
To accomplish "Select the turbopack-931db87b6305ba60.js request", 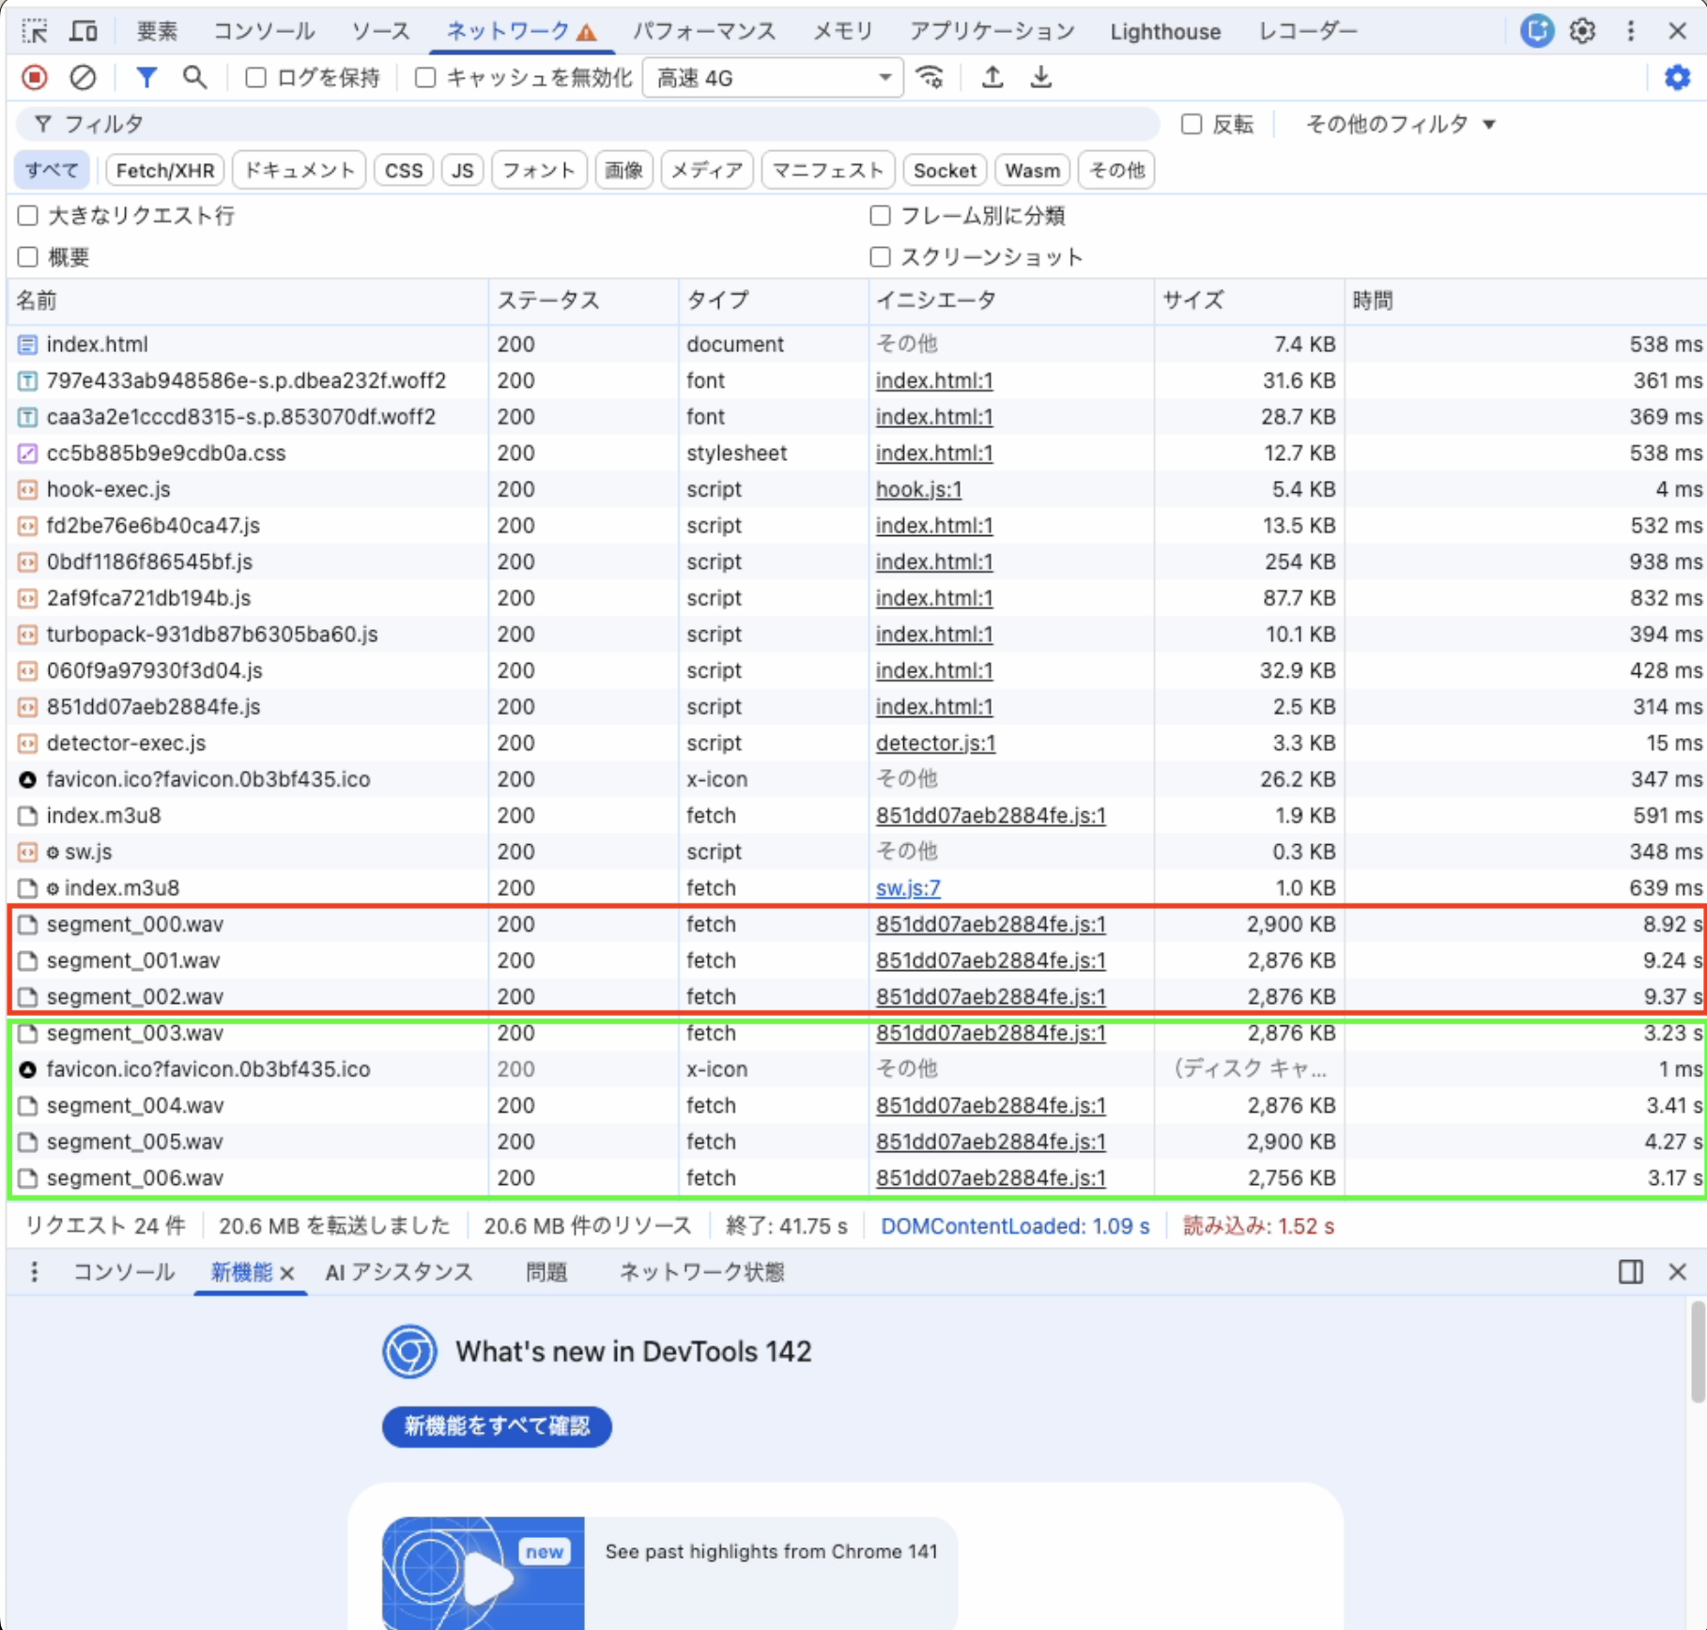I will point(856,634).
